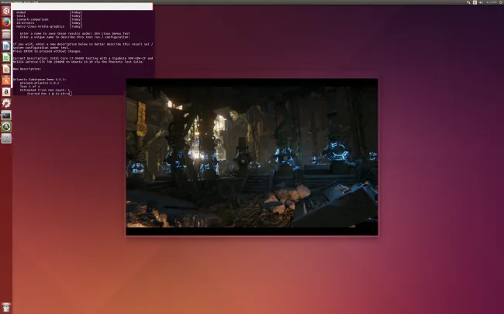Open Software Updater in the dock

6,127
